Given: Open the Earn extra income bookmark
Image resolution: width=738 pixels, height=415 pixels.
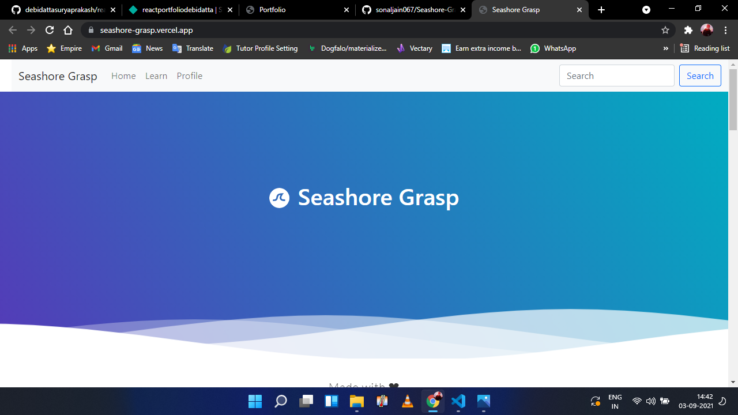Looking at the screenshot, I should click(481, 48).
